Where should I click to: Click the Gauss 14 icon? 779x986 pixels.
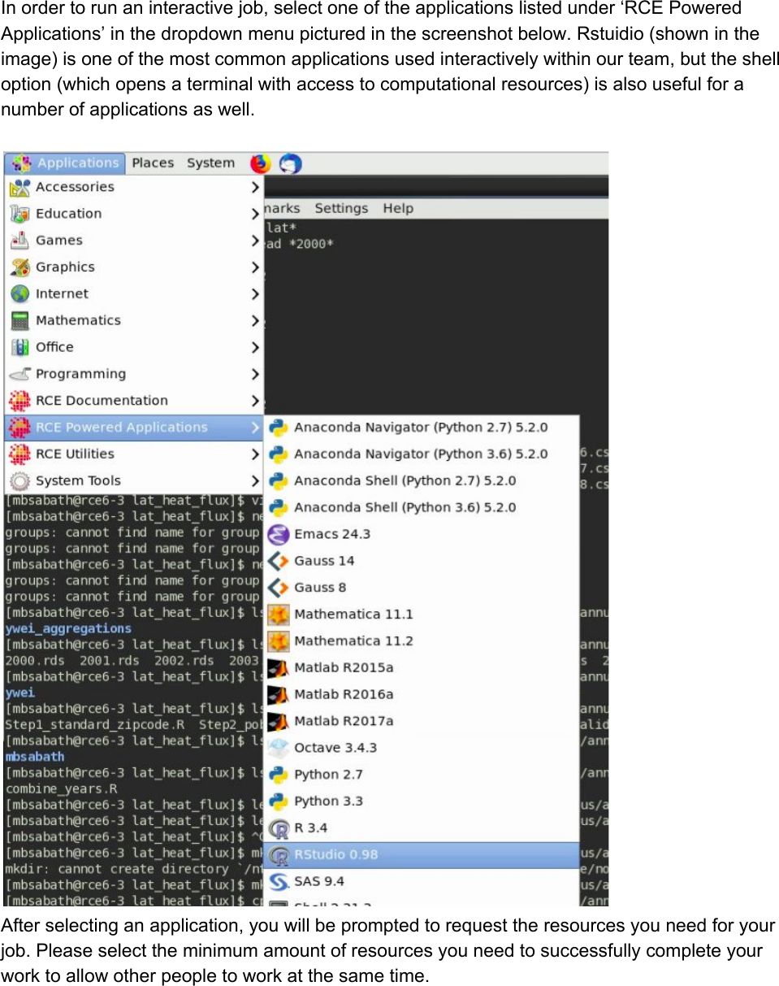279,562
